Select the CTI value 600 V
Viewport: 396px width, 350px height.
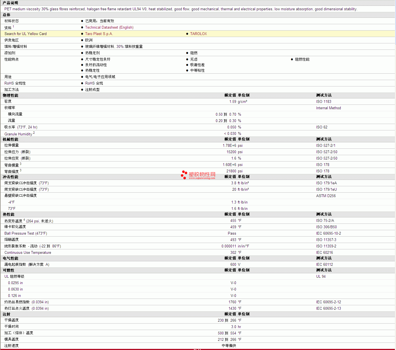click(x=235, y=264)
